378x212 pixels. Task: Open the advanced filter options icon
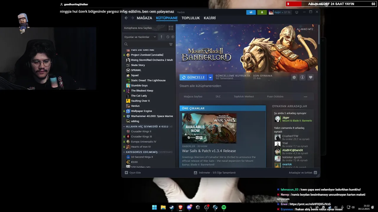click(171, 44)
